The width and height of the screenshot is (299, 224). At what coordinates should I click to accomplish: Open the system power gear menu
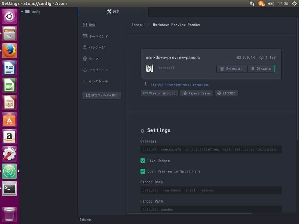click(x=294, y=3)
